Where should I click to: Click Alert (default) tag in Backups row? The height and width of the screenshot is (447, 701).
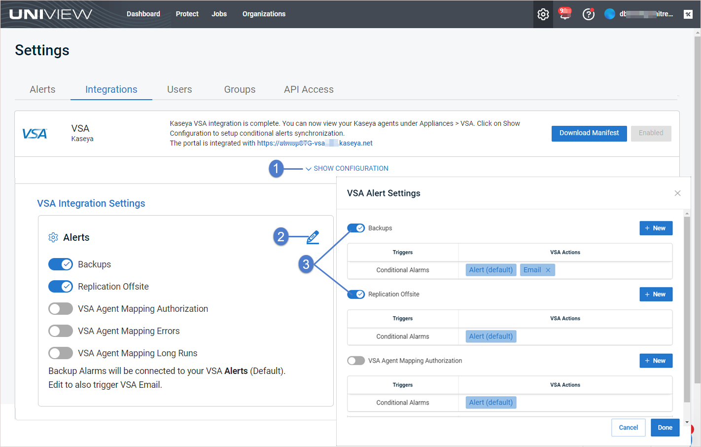491,270
